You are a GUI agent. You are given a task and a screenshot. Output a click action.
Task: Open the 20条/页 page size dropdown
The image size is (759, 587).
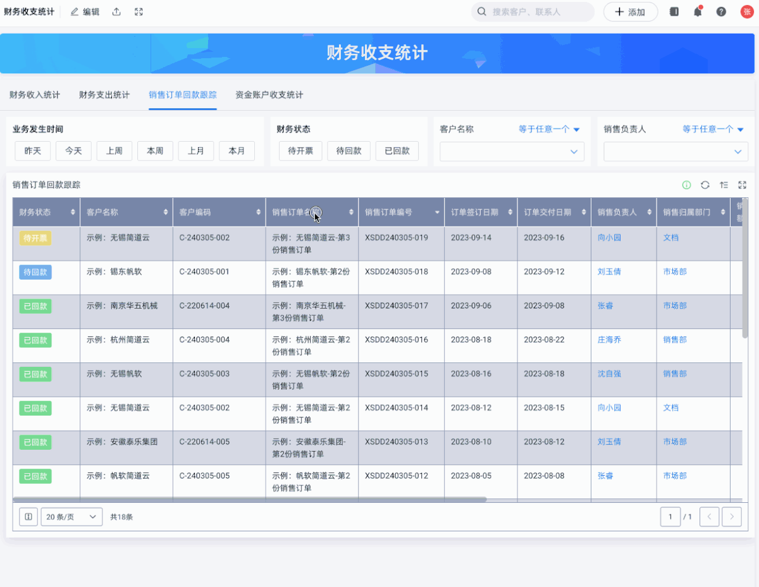pos(71,516)
